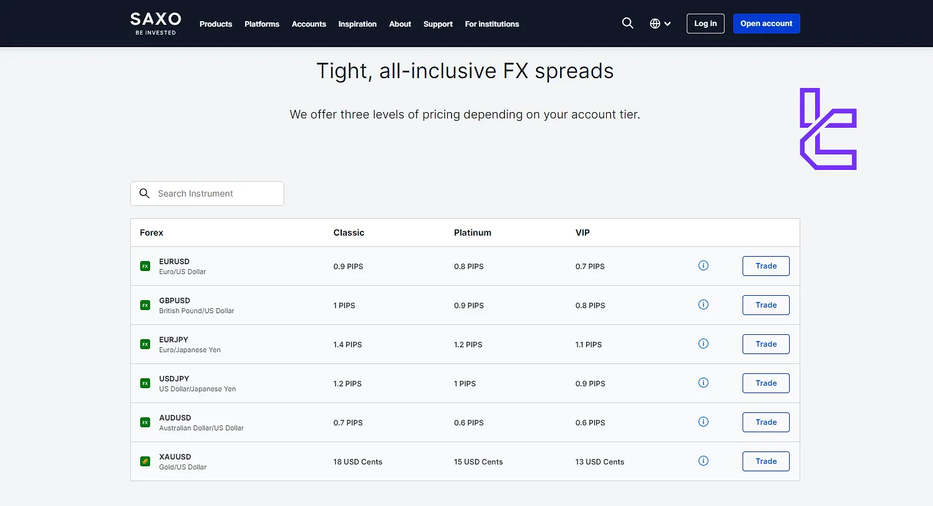Click the globe language icon
This screenshot has height=506, width=933.
pos(655,24)
